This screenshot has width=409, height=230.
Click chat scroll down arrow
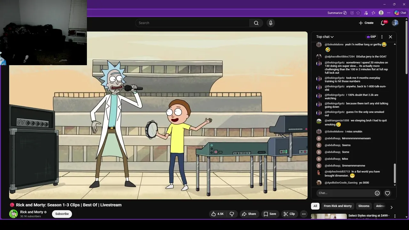click(395, 185)
